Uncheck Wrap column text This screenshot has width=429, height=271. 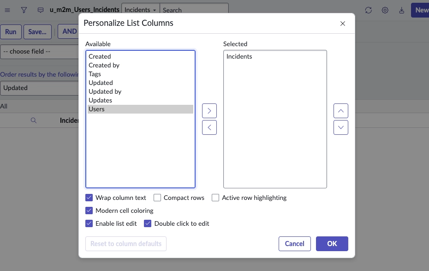coord(89,198)
